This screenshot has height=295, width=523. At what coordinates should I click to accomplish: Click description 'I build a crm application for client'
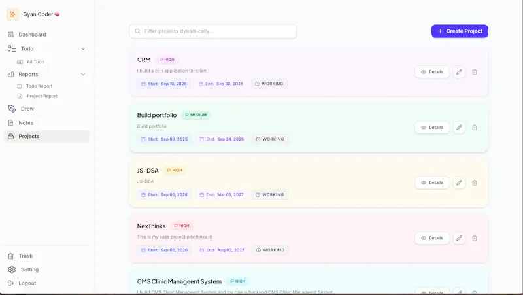[x=172, y=71]
